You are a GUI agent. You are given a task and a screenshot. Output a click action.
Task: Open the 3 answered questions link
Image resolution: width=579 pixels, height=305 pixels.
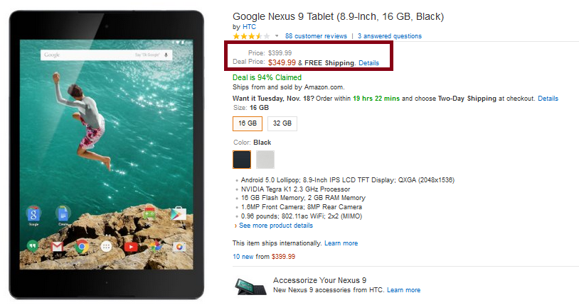[389, 35]
